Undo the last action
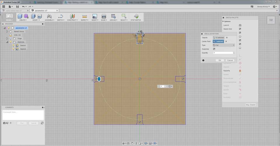 23,7
